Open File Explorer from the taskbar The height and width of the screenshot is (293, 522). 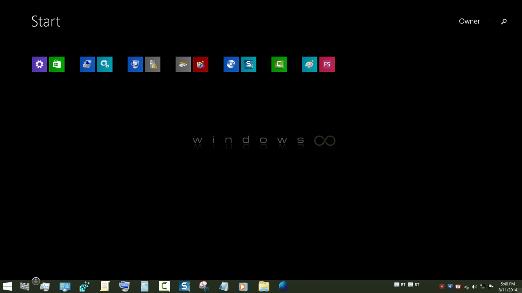click(x=264, y=286)
